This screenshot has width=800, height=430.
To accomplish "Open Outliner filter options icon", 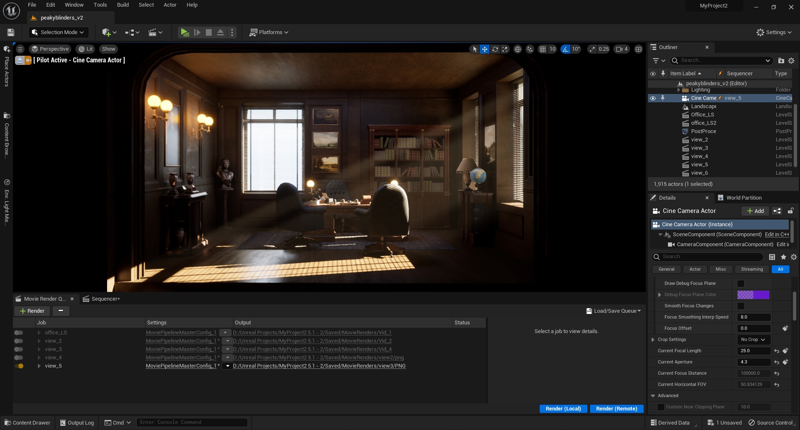I will [658, 61].
